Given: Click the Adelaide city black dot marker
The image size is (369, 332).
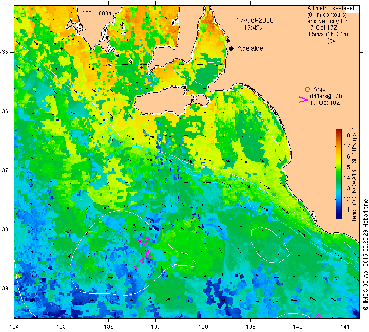Looking at the screenshot, I should (232, 49).
